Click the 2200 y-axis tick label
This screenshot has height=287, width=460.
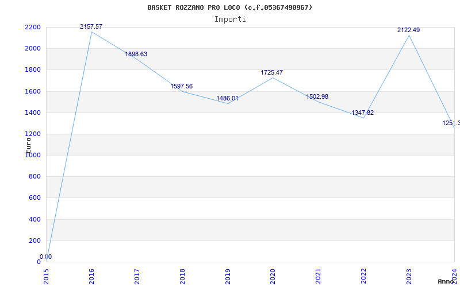[x=33, y=27]
